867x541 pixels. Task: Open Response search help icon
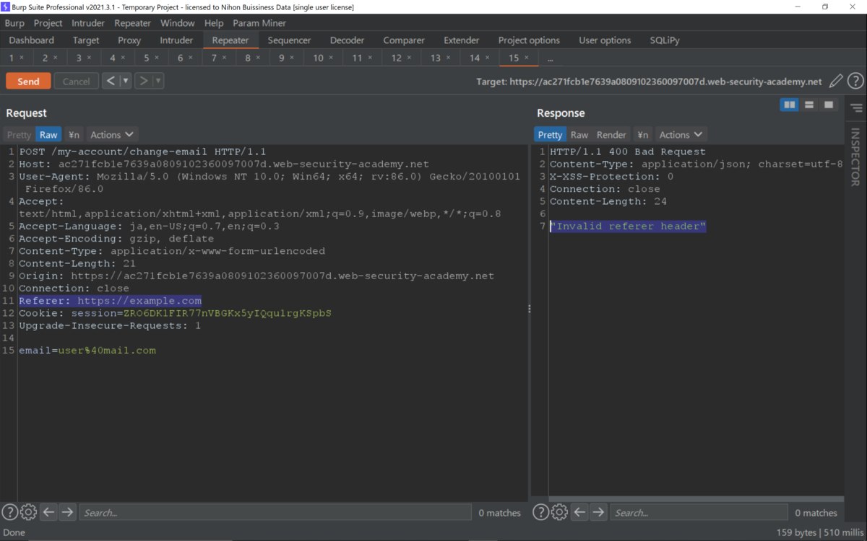(x=540, y=512)
